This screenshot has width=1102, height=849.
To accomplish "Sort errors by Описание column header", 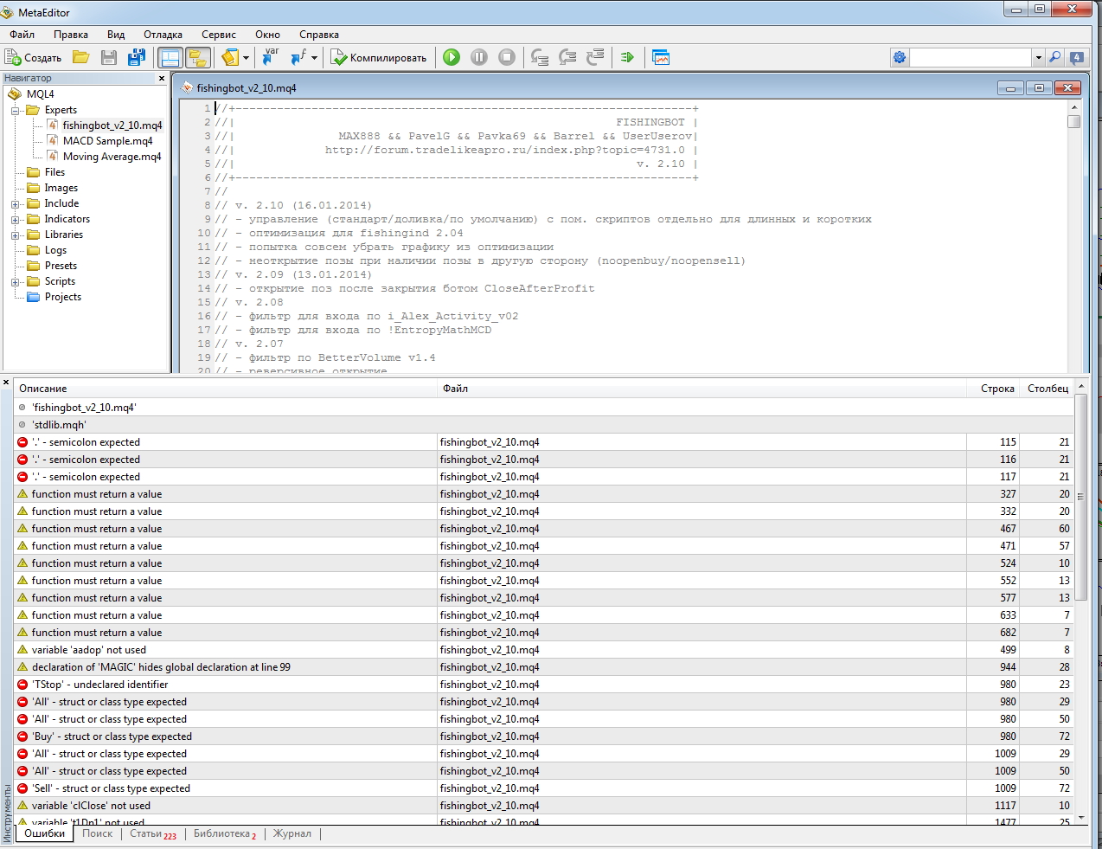I will tap(226, 389).
